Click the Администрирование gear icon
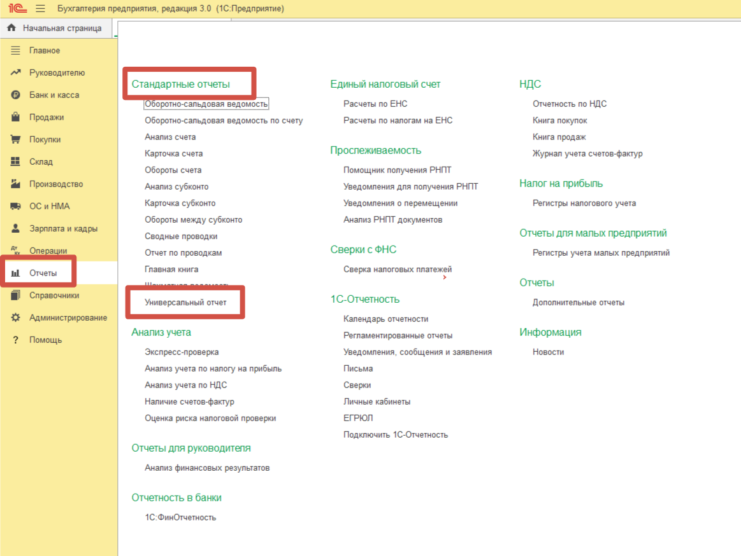This screenshot has width=741, height=556. [x=15, y=317]
